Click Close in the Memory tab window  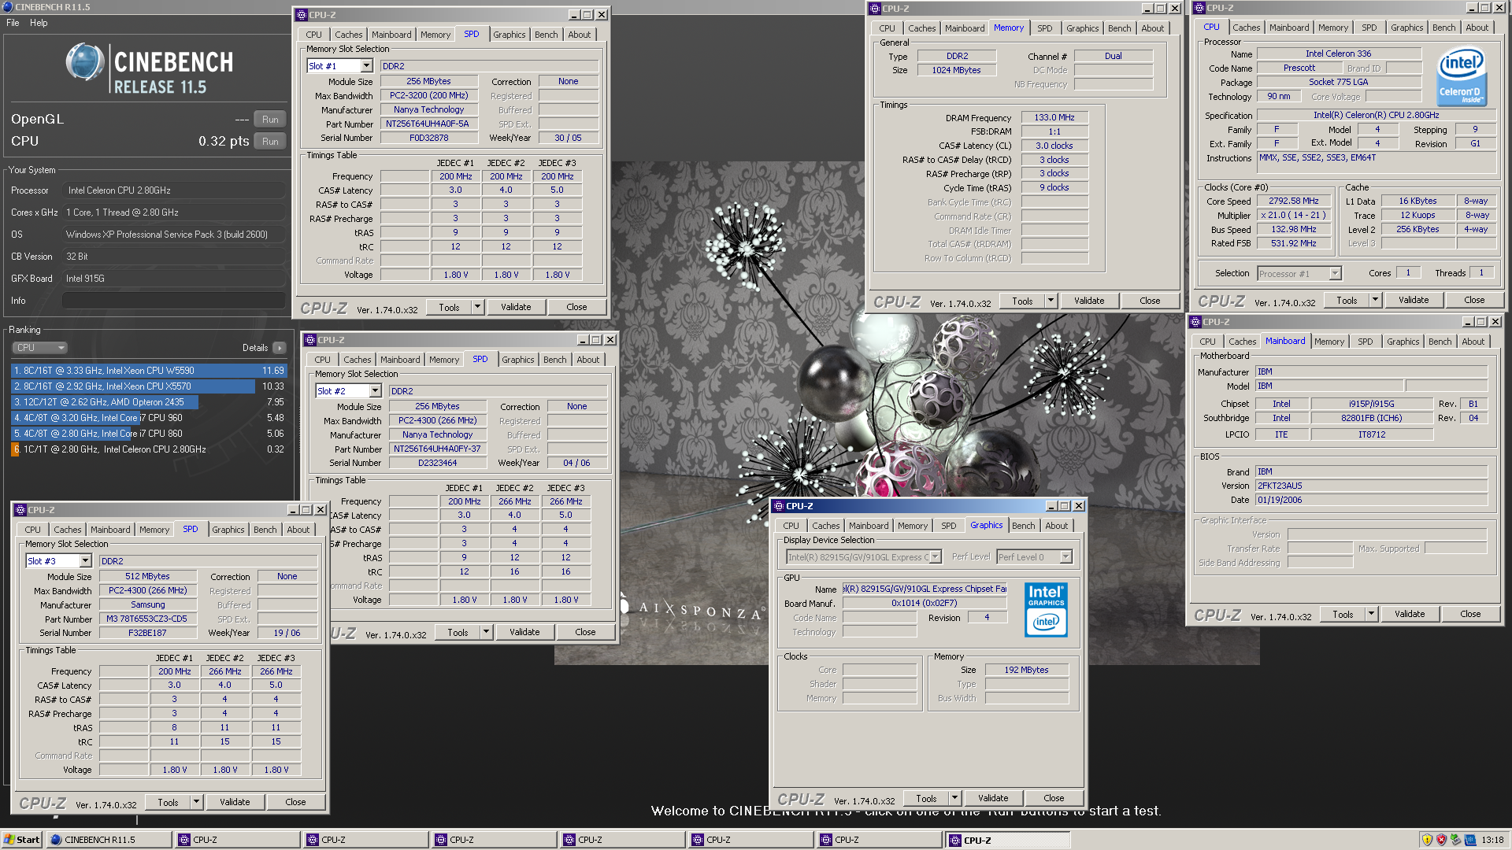[1150, 301]
